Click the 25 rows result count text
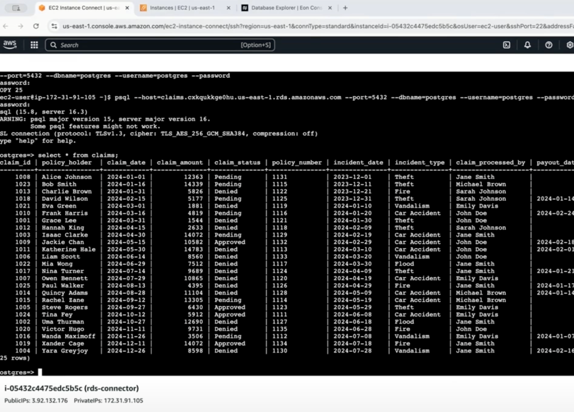Viewport: 574px width, 412px height. [x=15, y=358]
